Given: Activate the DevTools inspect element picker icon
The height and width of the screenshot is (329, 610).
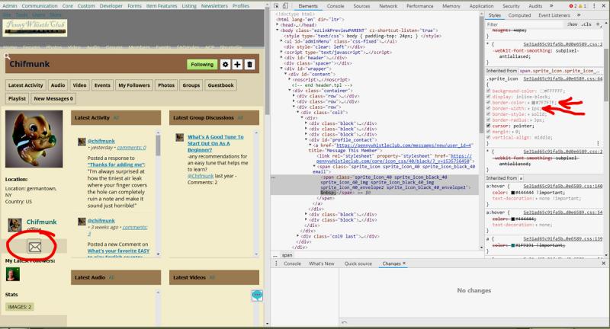Looking at the screenshot, I should (278, 5).
